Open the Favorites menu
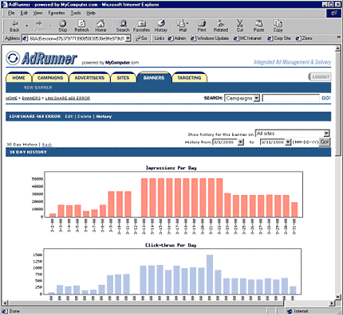This screenshot has width=343, height=315. tap(57, 13)
